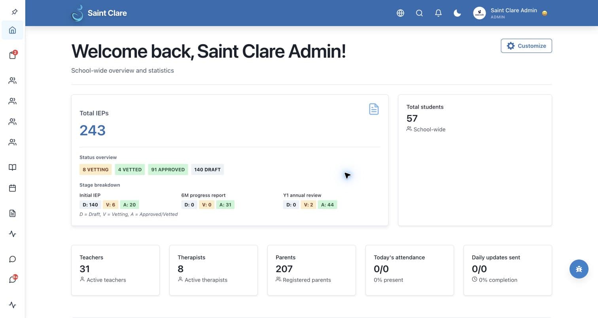Open the Home dashboard sidebar icon
Image resolution: width=598 pixels, height=318 pixels.
tap(12, 30)
